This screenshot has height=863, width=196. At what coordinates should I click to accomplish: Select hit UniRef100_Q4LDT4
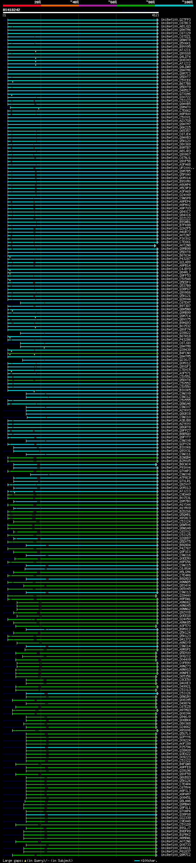pyautogui.click(x=176, y=57)
